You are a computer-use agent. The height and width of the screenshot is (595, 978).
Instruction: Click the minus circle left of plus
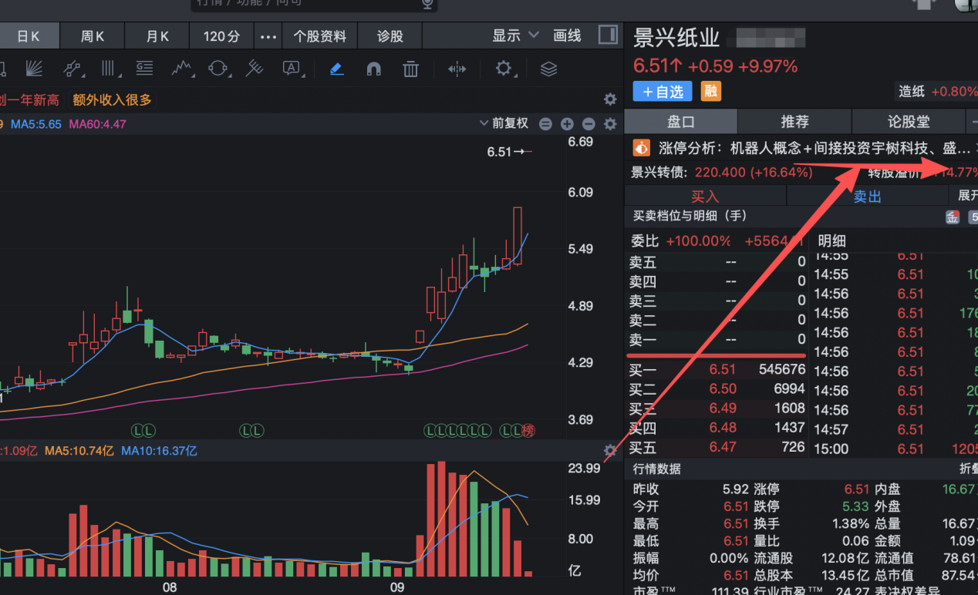[x=545, y=124]
